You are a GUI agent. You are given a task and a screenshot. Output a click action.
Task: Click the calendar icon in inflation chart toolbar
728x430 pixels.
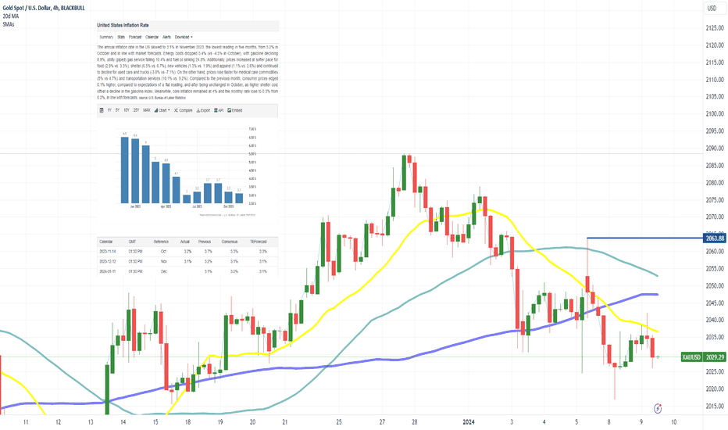(x=102, y=111)
